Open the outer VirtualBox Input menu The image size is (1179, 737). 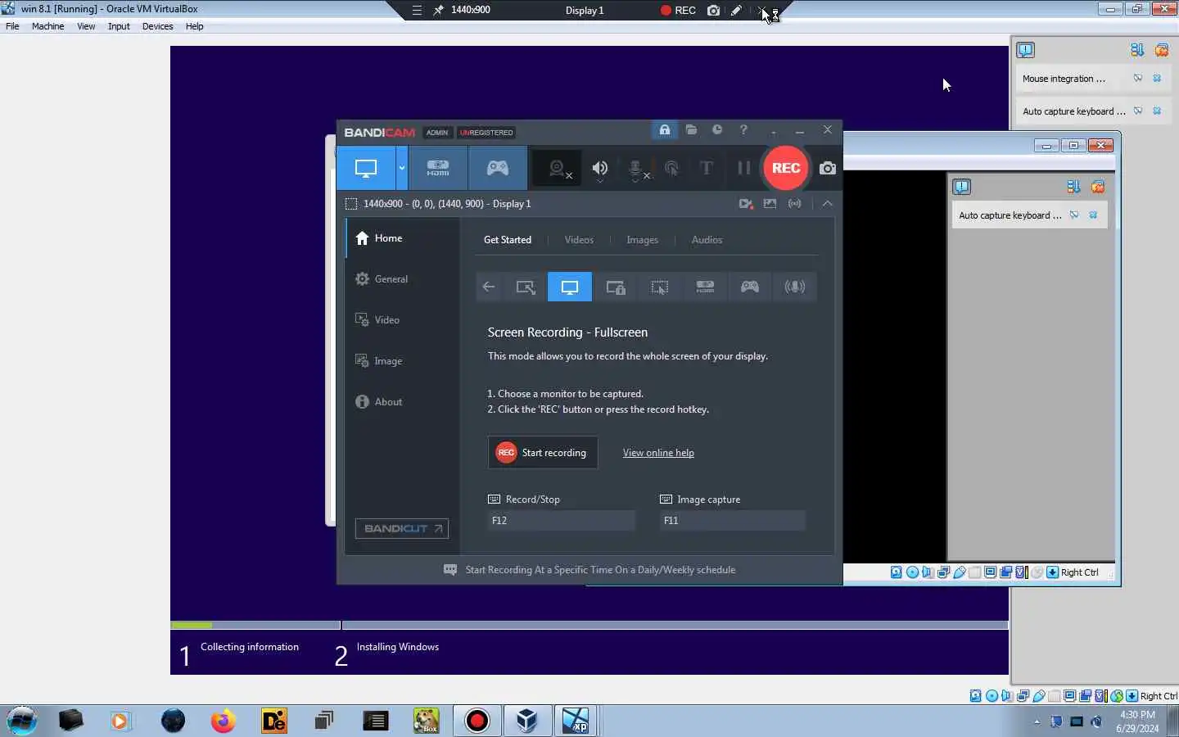[x=119, y=26]
